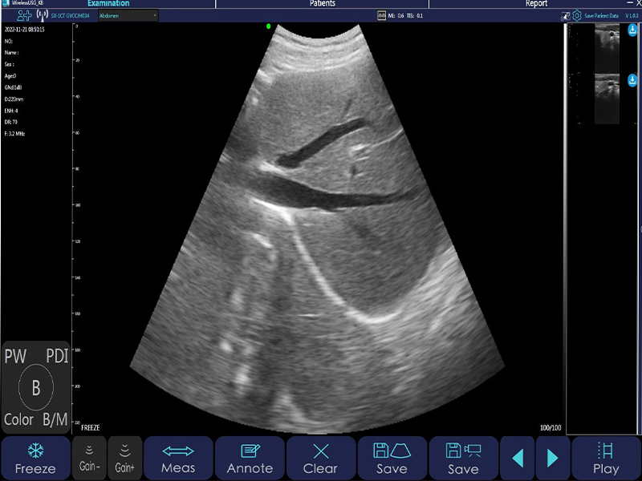Screen dimensions: 642x481
Task: Click the Freeze snowflake button
Action: click(x=35, y=458)
